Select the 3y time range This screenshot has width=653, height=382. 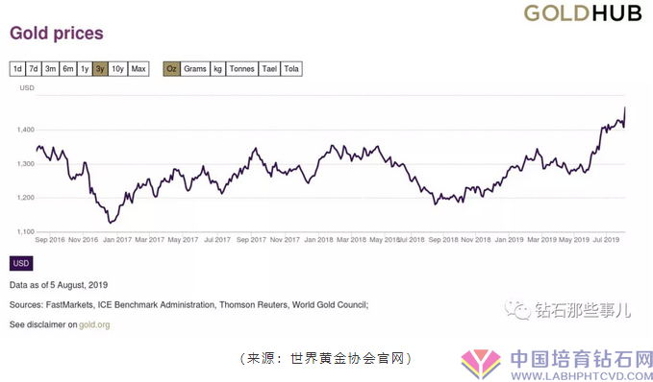[x=100, y=68]
